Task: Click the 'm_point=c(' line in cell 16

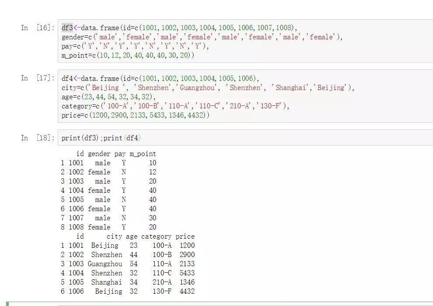Action: click(128, 55)
